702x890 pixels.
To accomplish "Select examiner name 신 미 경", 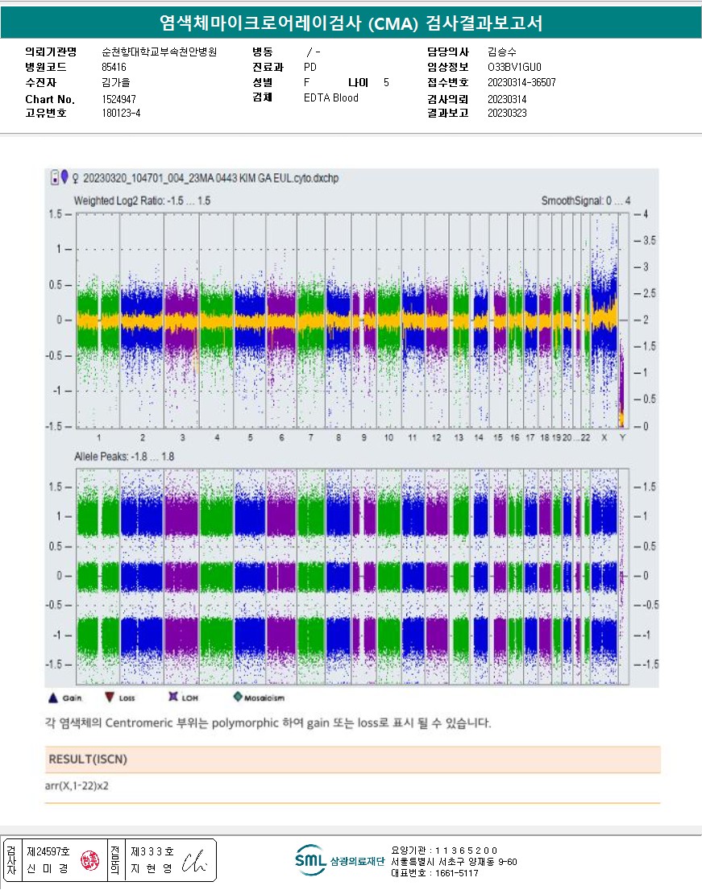I will (x=47, y=868).
